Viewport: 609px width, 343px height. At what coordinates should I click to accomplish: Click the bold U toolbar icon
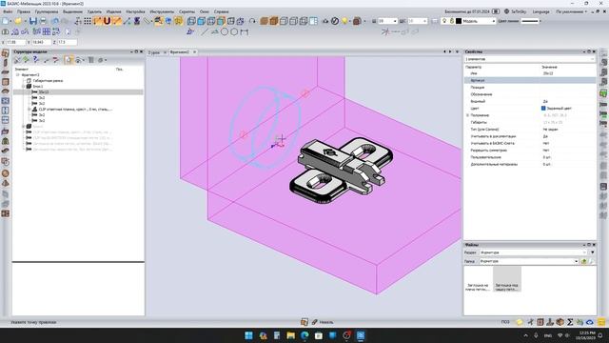tap(107, 21)
